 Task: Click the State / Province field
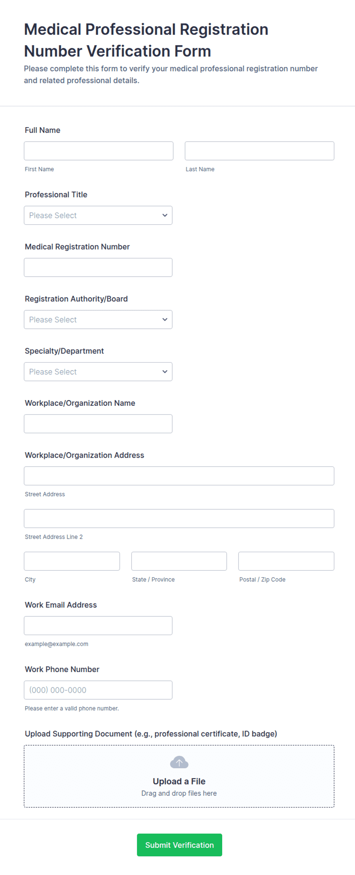coord(179,561)
